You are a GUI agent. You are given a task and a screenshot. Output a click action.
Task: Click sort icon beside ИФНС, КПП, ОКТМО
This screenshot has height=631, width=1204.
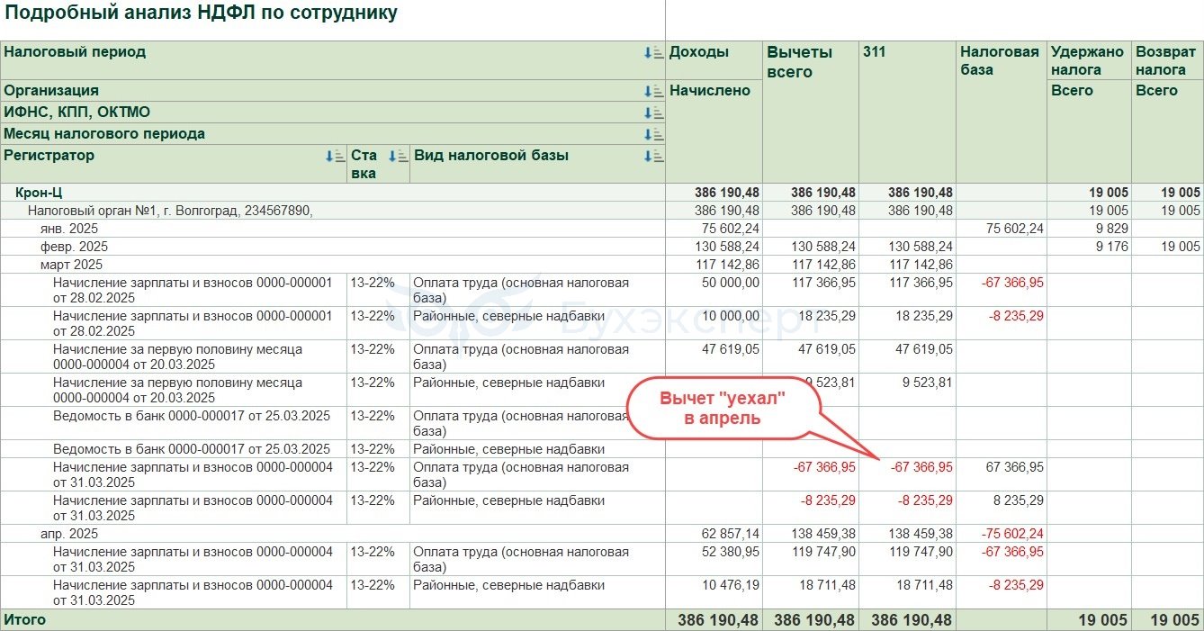653,113
